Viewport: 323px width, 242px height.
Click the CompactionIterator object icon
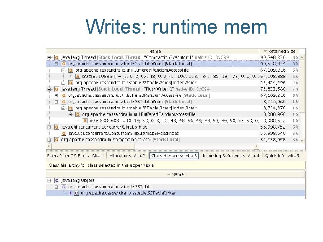[x=57, y=140]
